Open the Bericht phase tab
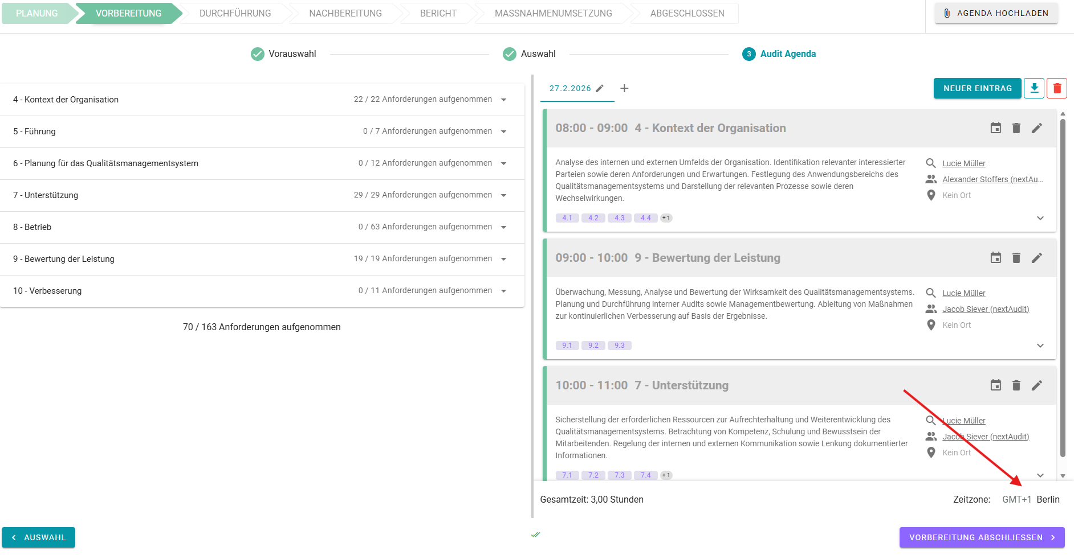The width and height of the screenshot is (1074, 555). 438,13
